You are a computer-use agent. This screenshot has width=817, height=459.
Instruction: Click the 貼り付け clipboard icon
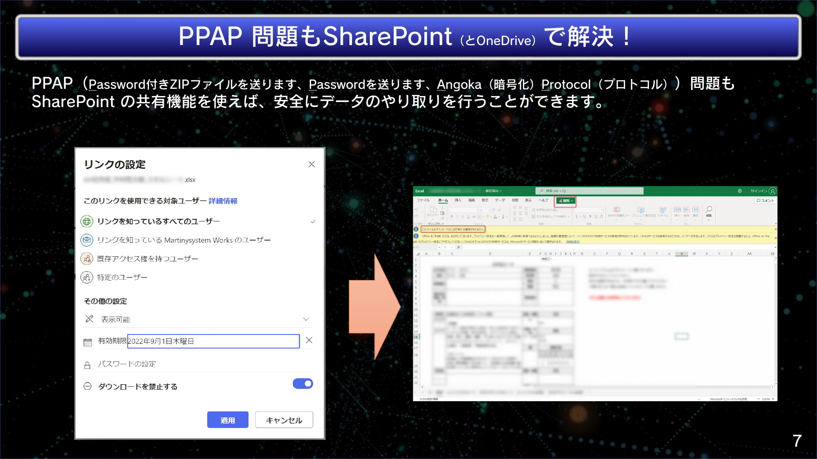pyautogui.click(x=433, y=210)
